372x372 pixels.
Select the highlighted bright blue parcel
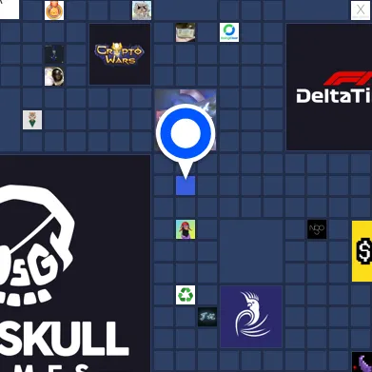tap(186, 186)
